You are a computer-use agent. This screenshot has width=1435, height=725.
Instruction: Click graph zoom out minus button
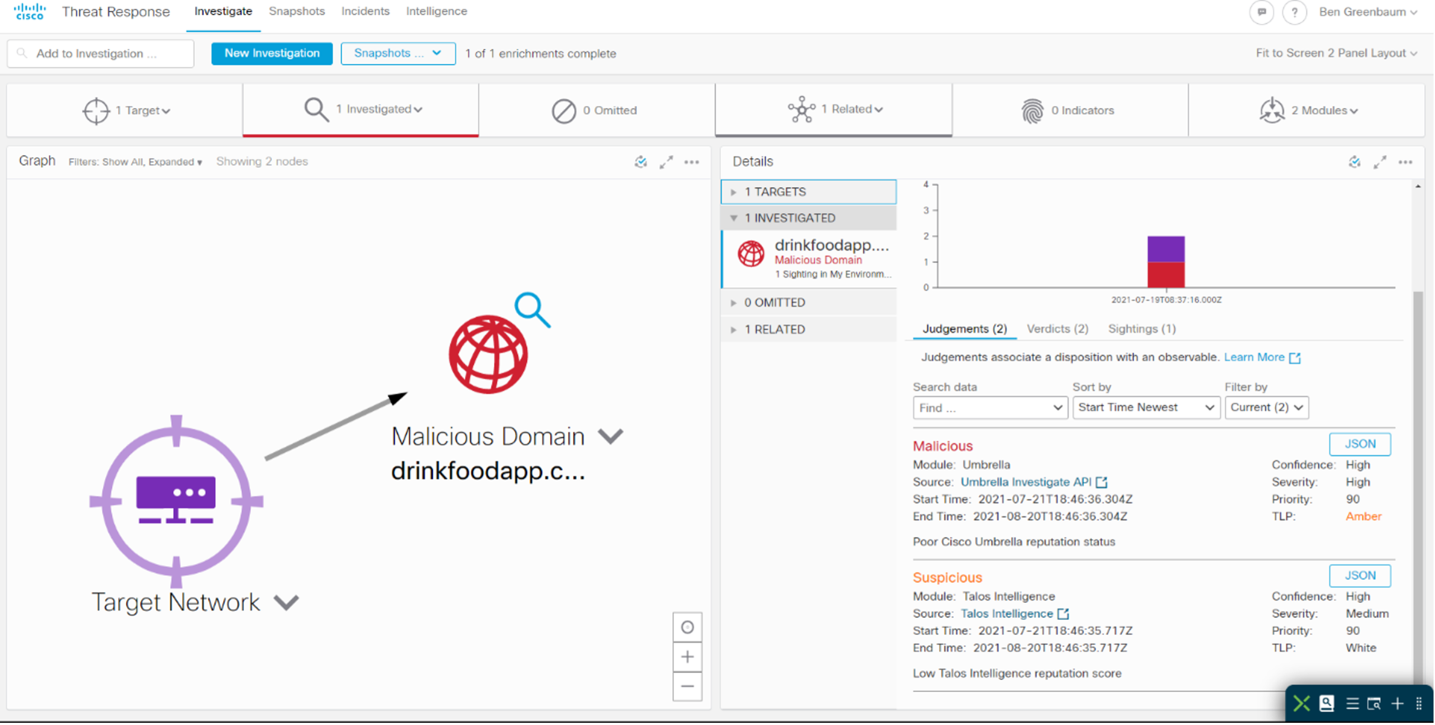coord(687,686)
